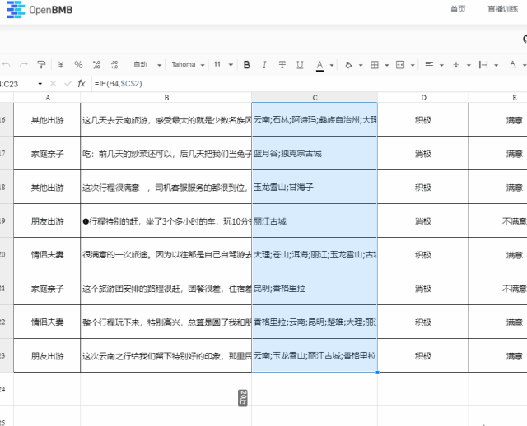The image size is (527, 426).
Task: Click the fill color paint bucket
Action: point(349,65)
